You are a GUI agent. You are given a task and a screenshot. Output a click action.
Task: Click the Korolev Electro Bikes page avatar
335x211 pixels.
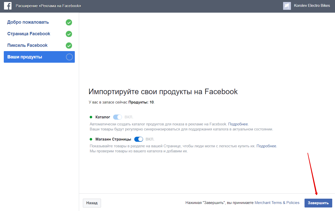[287, 6]
